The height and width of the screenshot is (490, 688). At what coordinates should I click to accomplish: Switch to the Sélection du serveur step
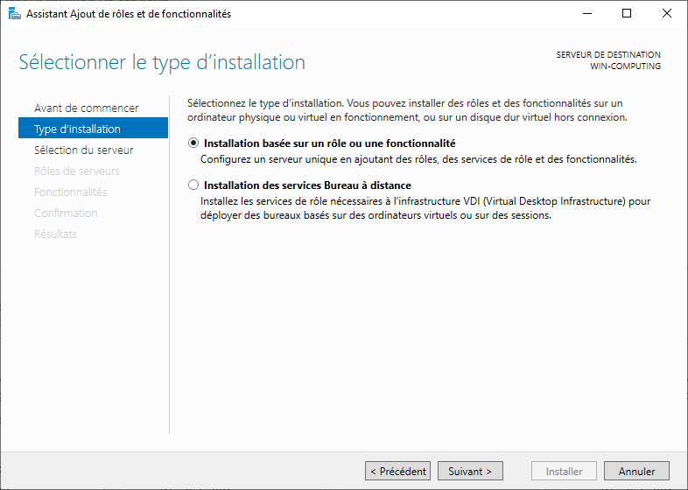pyautogui.click(x=83, y=150)
